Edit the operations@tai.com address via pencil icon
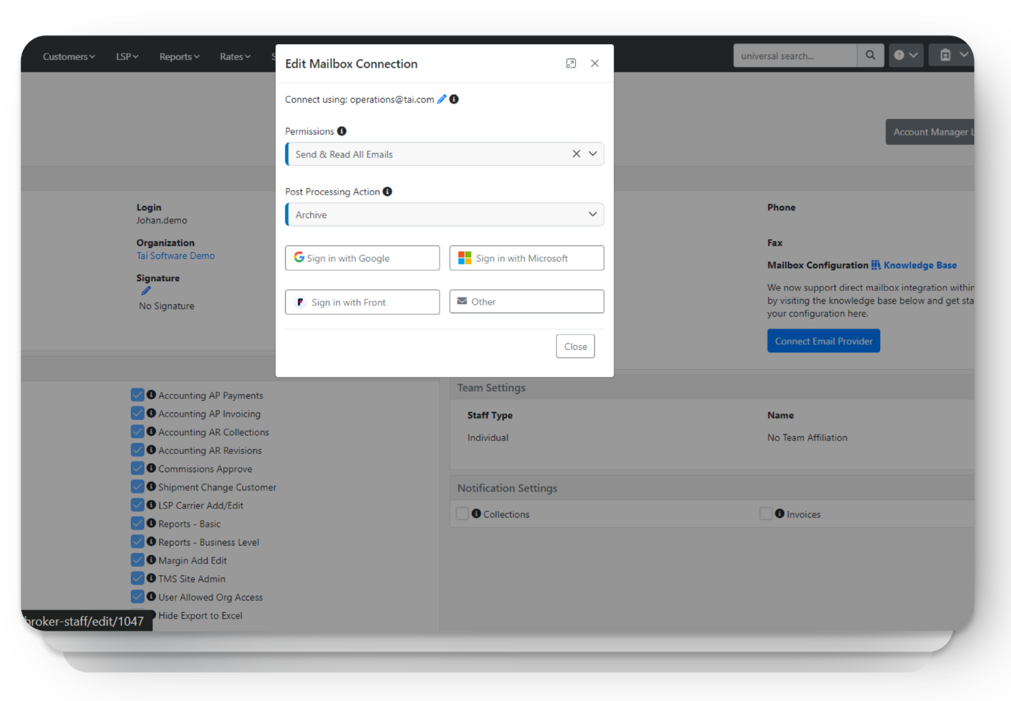This screenshot has height=701, width=1011. click(x=441, y=99)
